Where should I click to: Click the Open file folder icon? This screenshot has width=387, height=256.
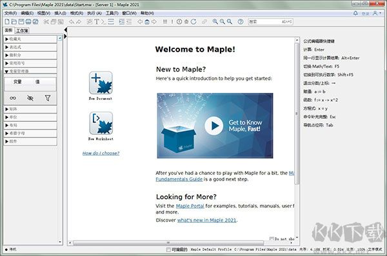pos(14,22)
